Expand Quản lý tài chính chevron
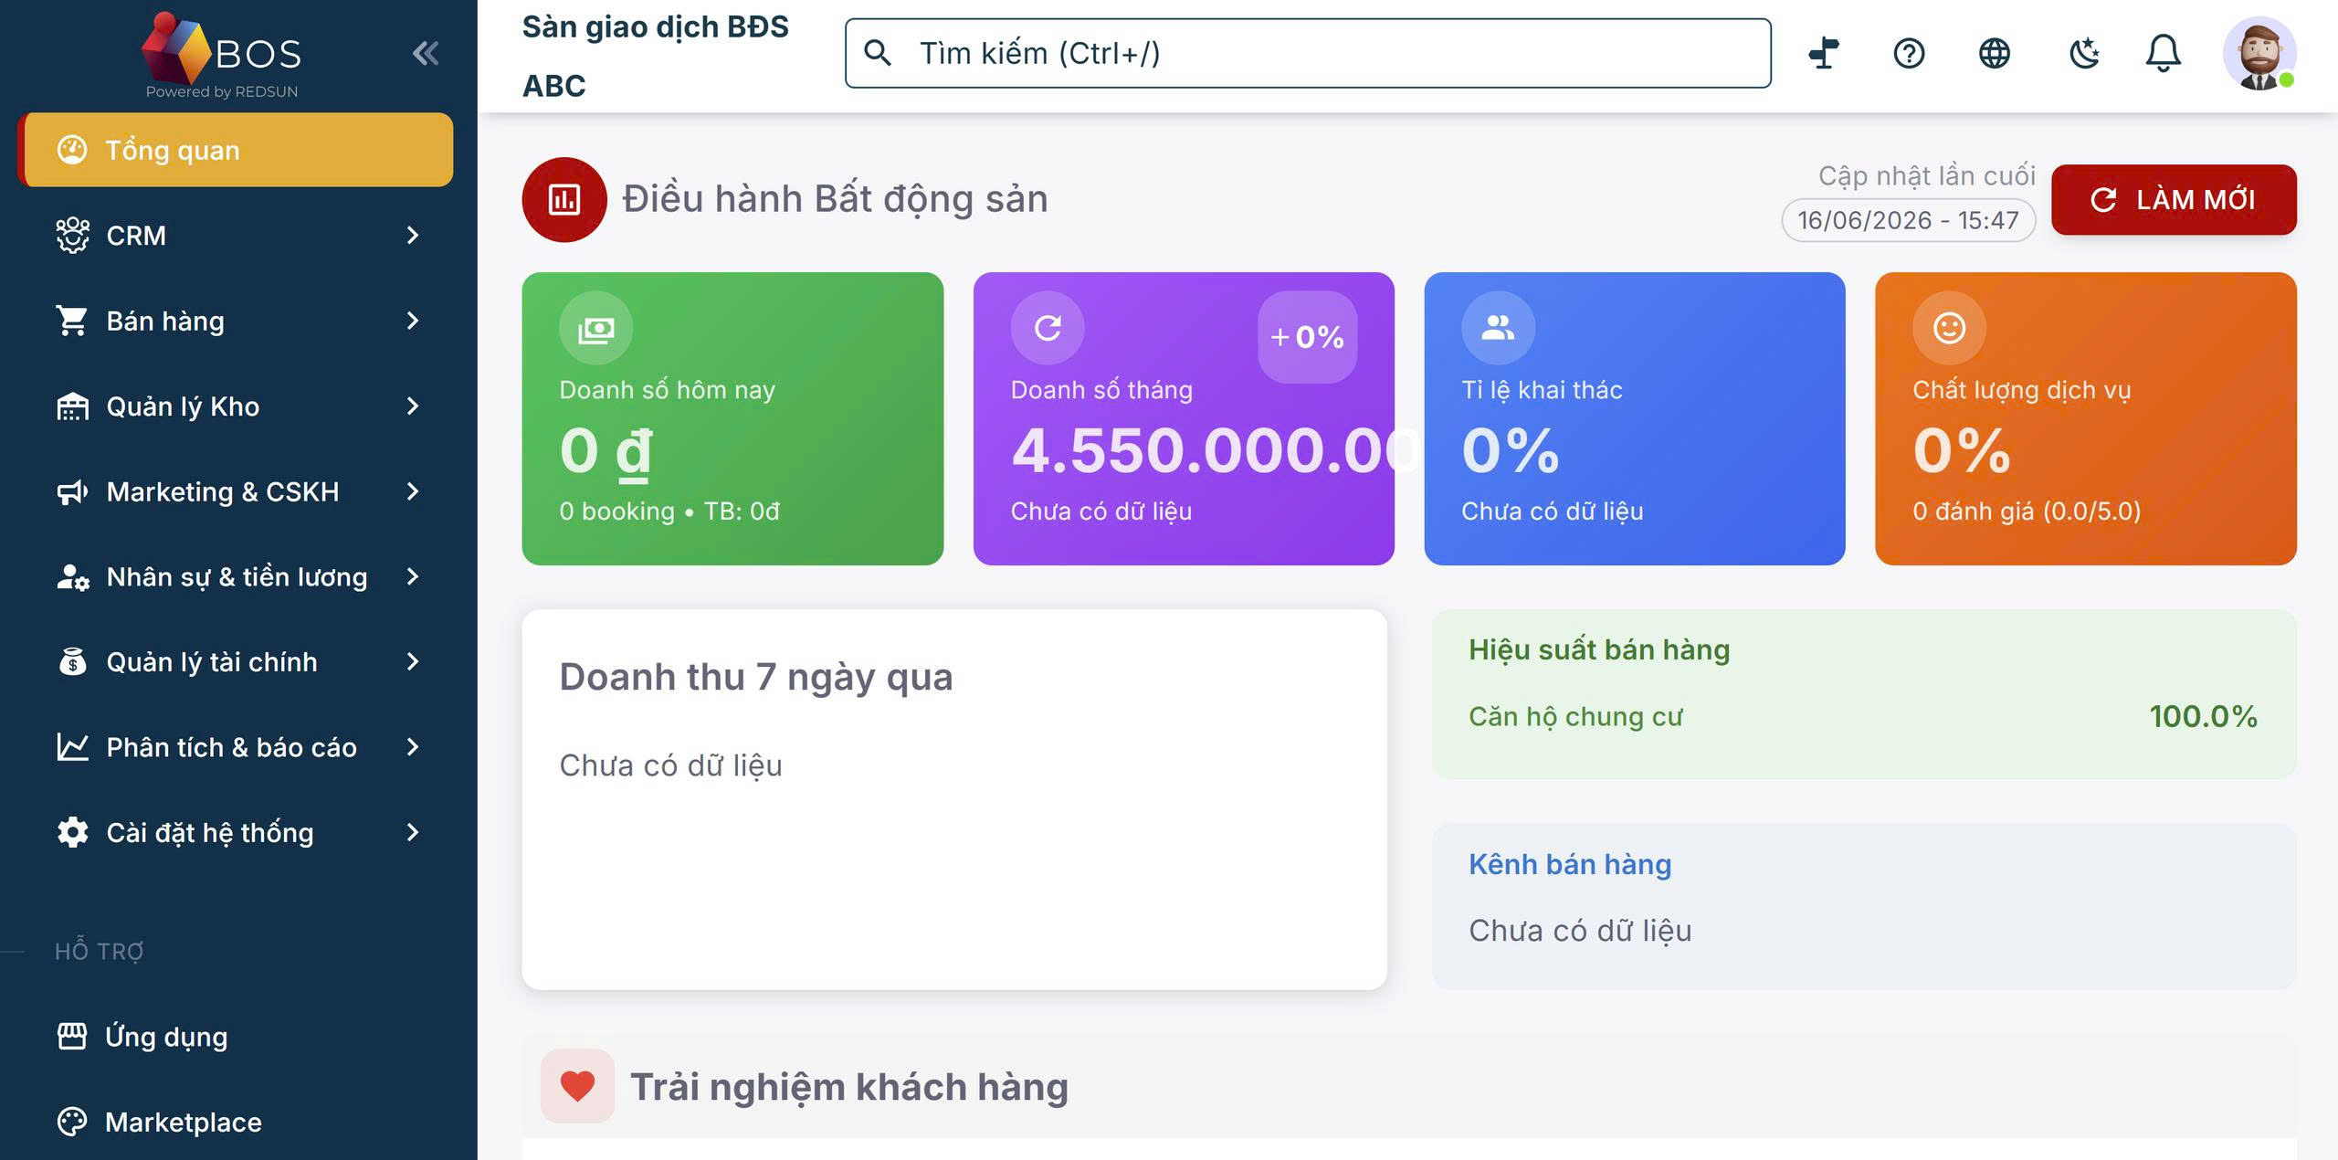The height and width of the screenshot is (1160, 2338). point(413,662)
